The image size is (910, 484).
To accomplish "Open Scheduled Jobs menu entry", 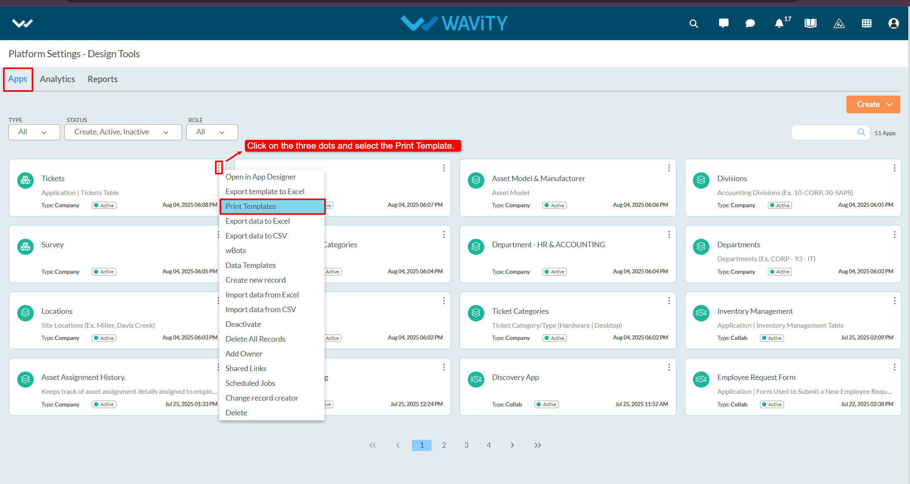I will point(272,383).
